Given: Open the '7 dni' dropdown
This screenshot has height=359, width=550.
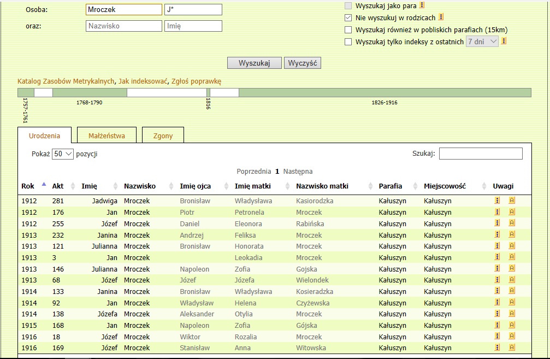Looking at the screenshot, I should click(x=482, y=42).
